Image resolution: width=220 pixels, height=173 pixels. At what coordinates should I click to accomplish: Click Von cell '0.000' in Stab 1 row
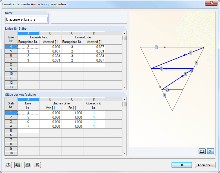[50, 113]
